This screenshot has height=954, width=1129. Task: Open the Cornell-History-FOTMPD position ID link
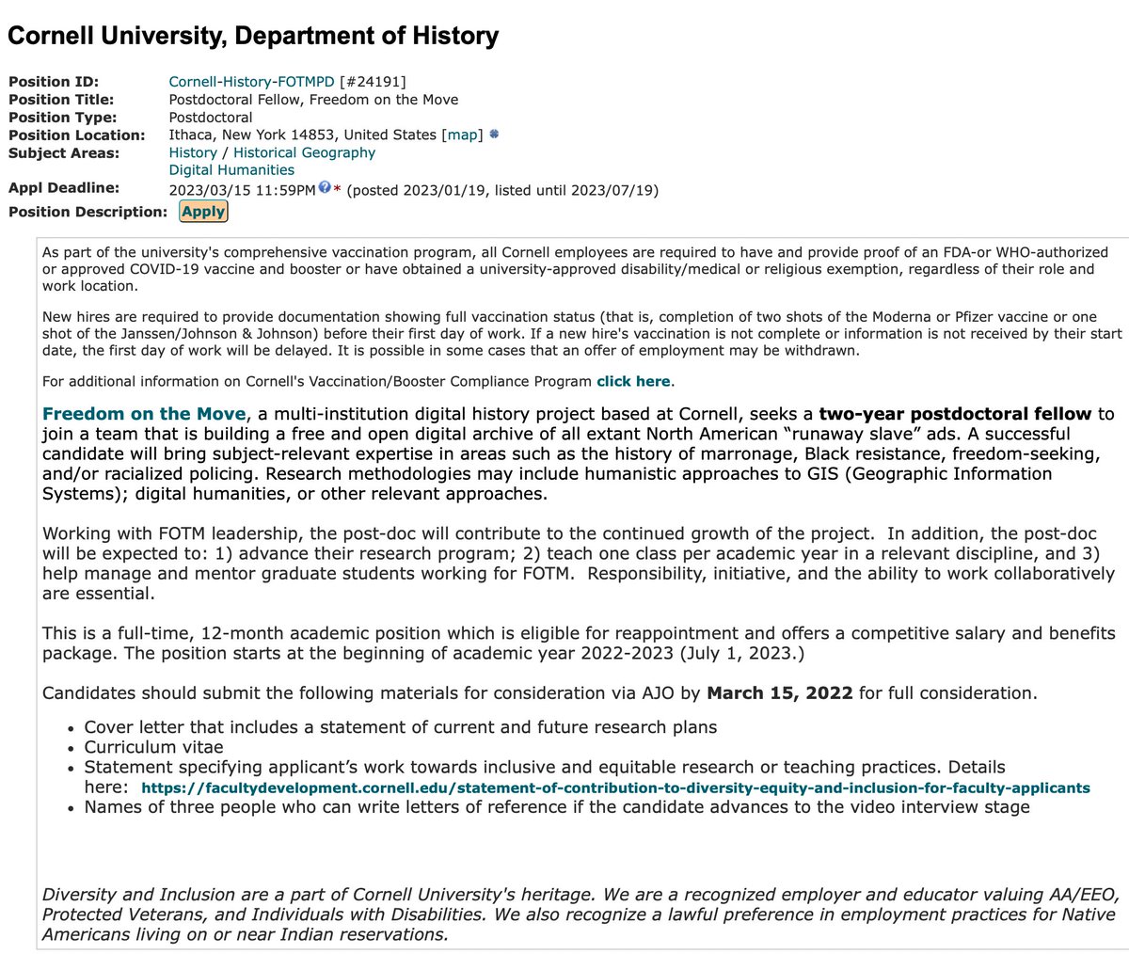coord(252,82)
